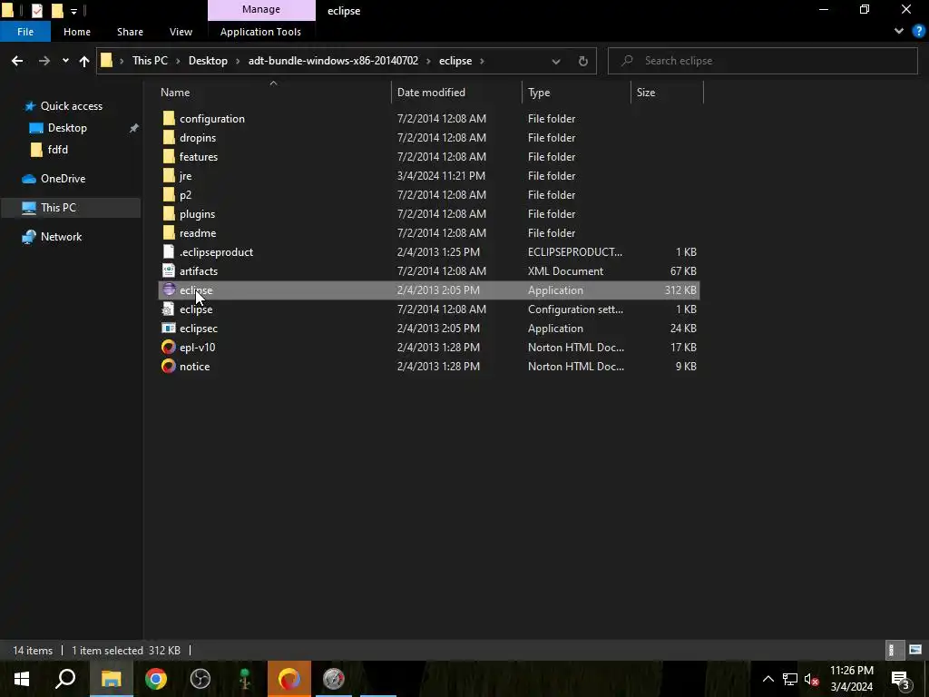The width and height of the screenshot is (929, 697).
Task: Show hidden system tray icons
Action: point(768,679)
